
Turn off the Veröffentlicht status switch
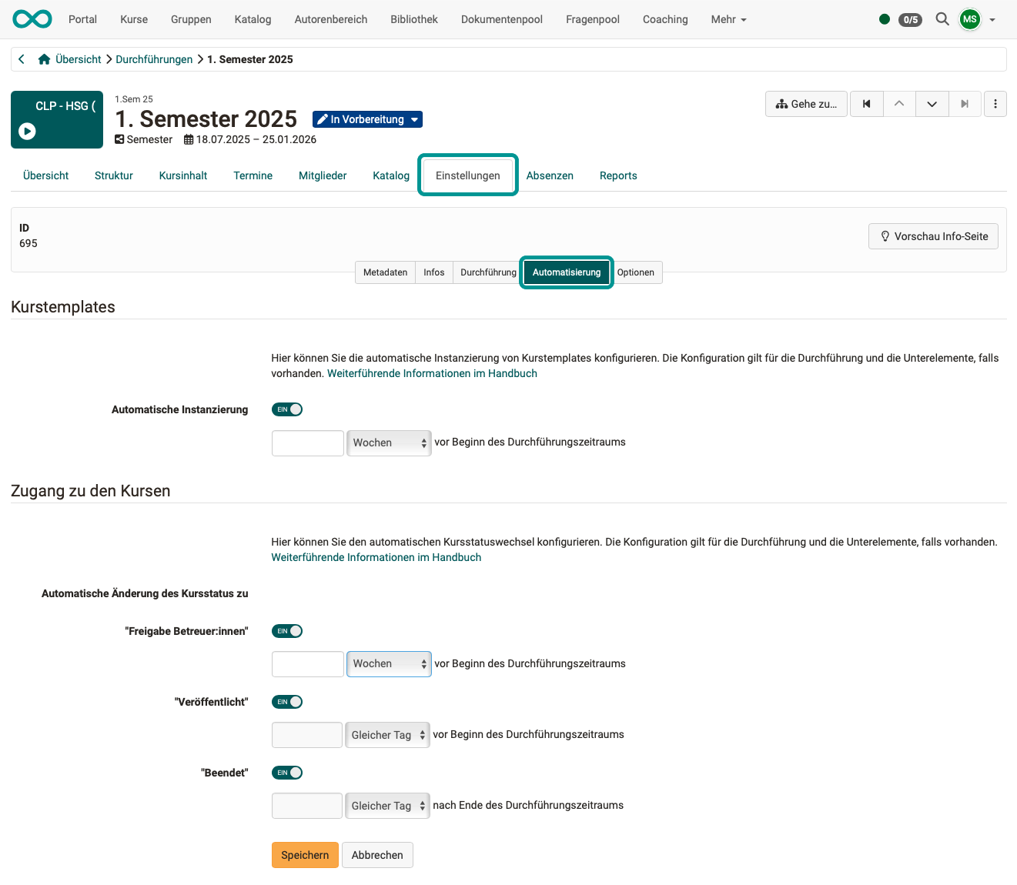(286, 701)
